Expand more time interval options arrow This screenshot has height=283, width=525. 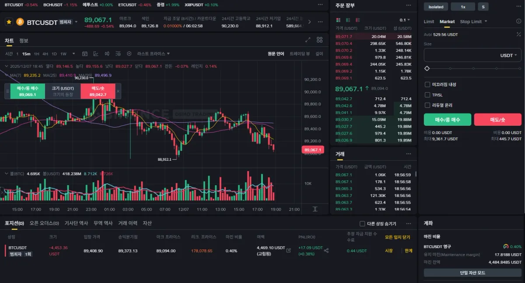[73, 54]
